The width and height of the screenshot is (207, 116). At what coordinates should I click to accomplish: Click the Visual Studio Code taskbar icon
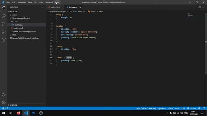pos(26,113)
